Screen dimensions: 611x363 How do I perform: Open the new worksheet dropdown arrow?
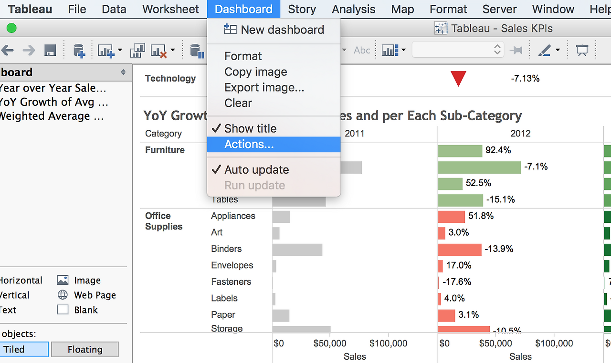coord(119,50)
